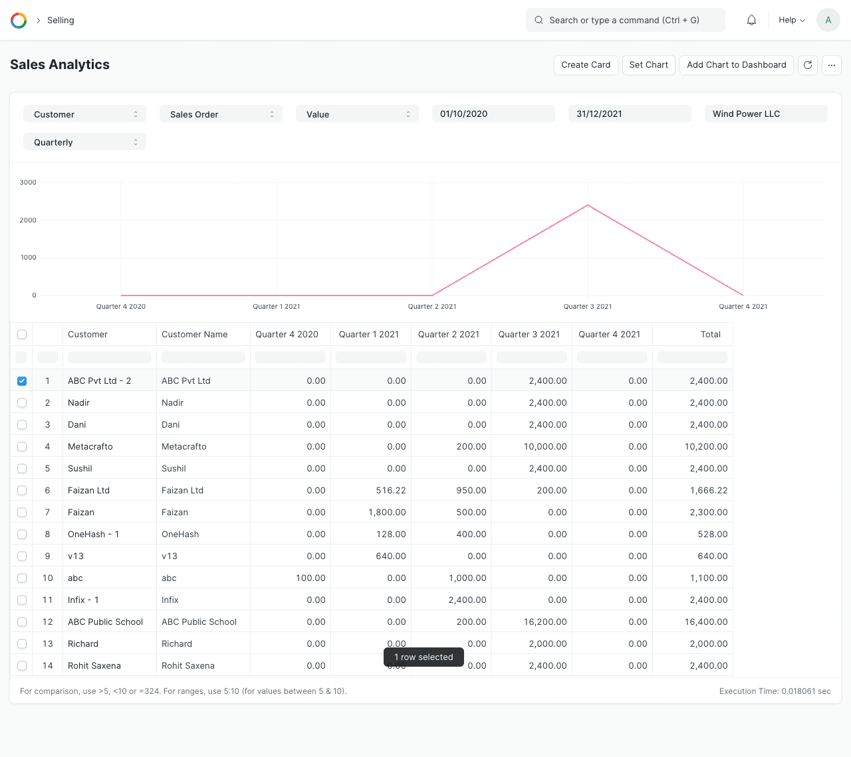Change the Quarterly range dropdown

click(85, 142)
